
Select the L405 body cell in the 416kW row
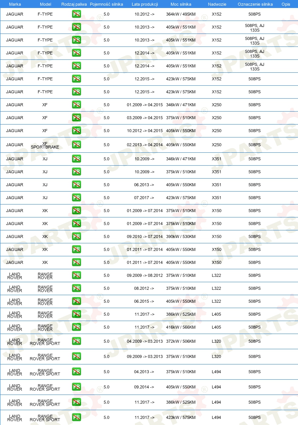(x=216, y=327)
